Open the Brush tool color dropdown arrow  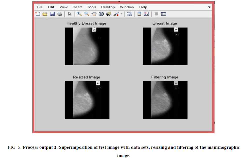point(121,14)
